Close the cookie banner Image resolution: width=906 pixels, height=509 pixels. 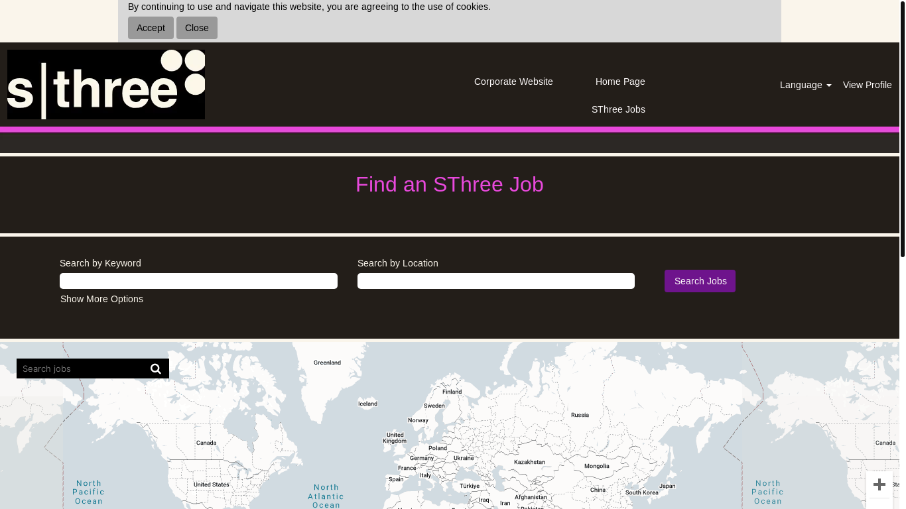point(197,28)
